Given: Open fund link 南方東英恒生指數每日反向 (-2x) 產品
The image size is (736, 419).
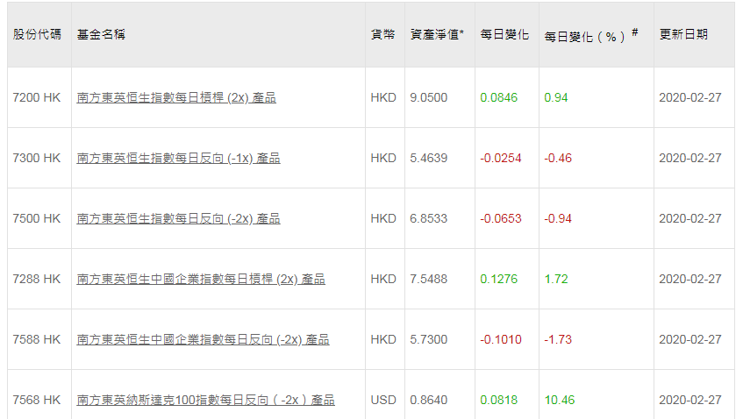Looking at the screenshot, I should [178, 218].
